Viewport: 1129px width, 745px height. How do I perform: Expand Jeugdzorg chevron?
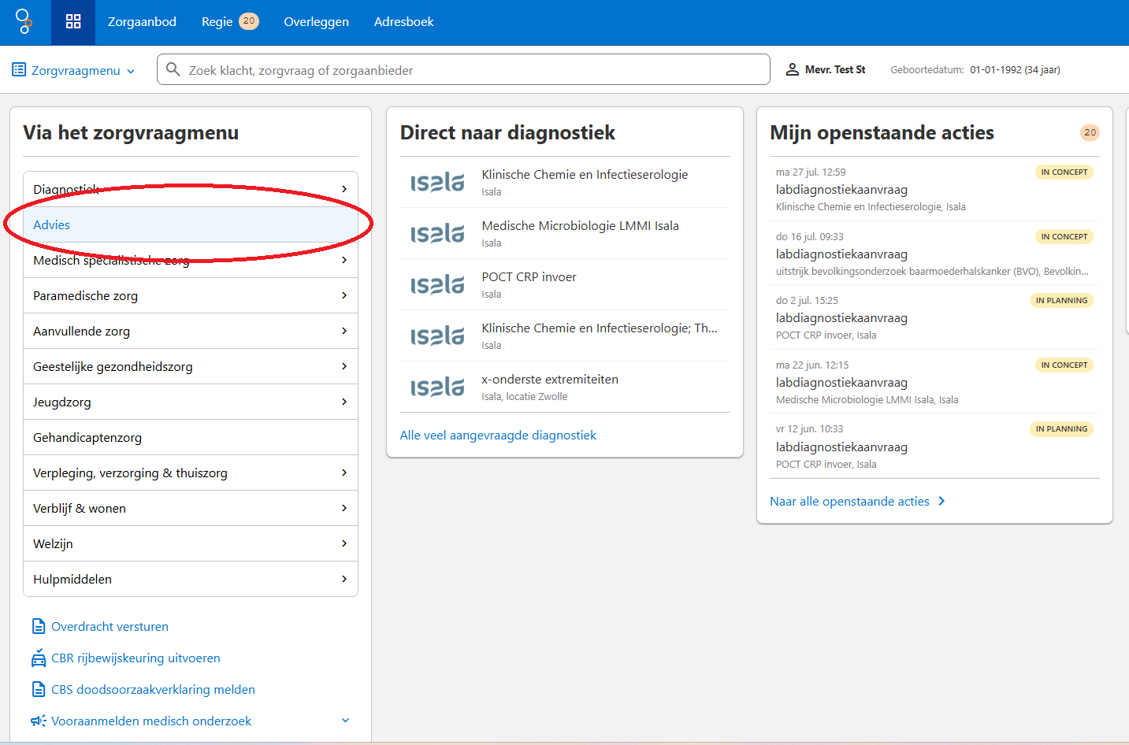(x=344, y=402)
